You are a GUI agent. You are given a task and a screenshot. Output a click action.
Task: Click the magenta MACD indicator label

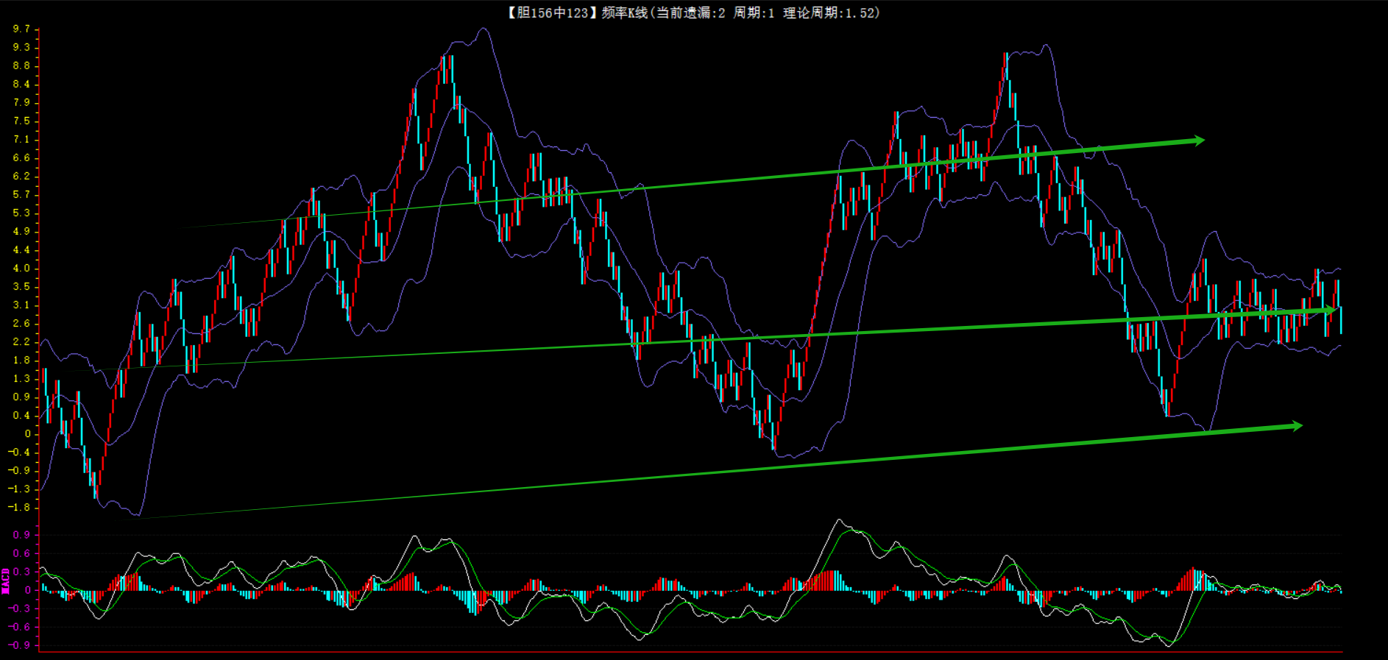point(6,581)
